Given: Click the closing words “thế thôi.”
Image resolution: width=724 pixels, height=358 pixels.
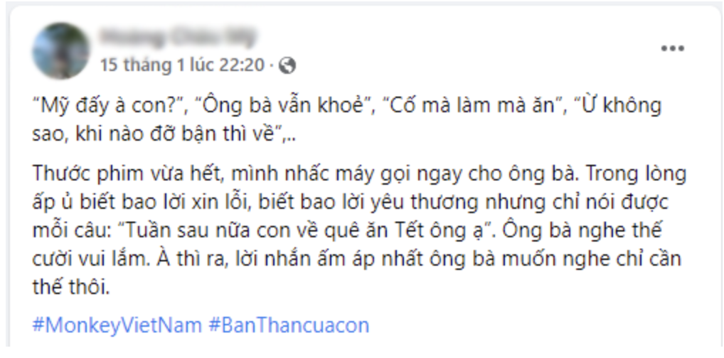Looking at the screenshot, I should 71,286.
